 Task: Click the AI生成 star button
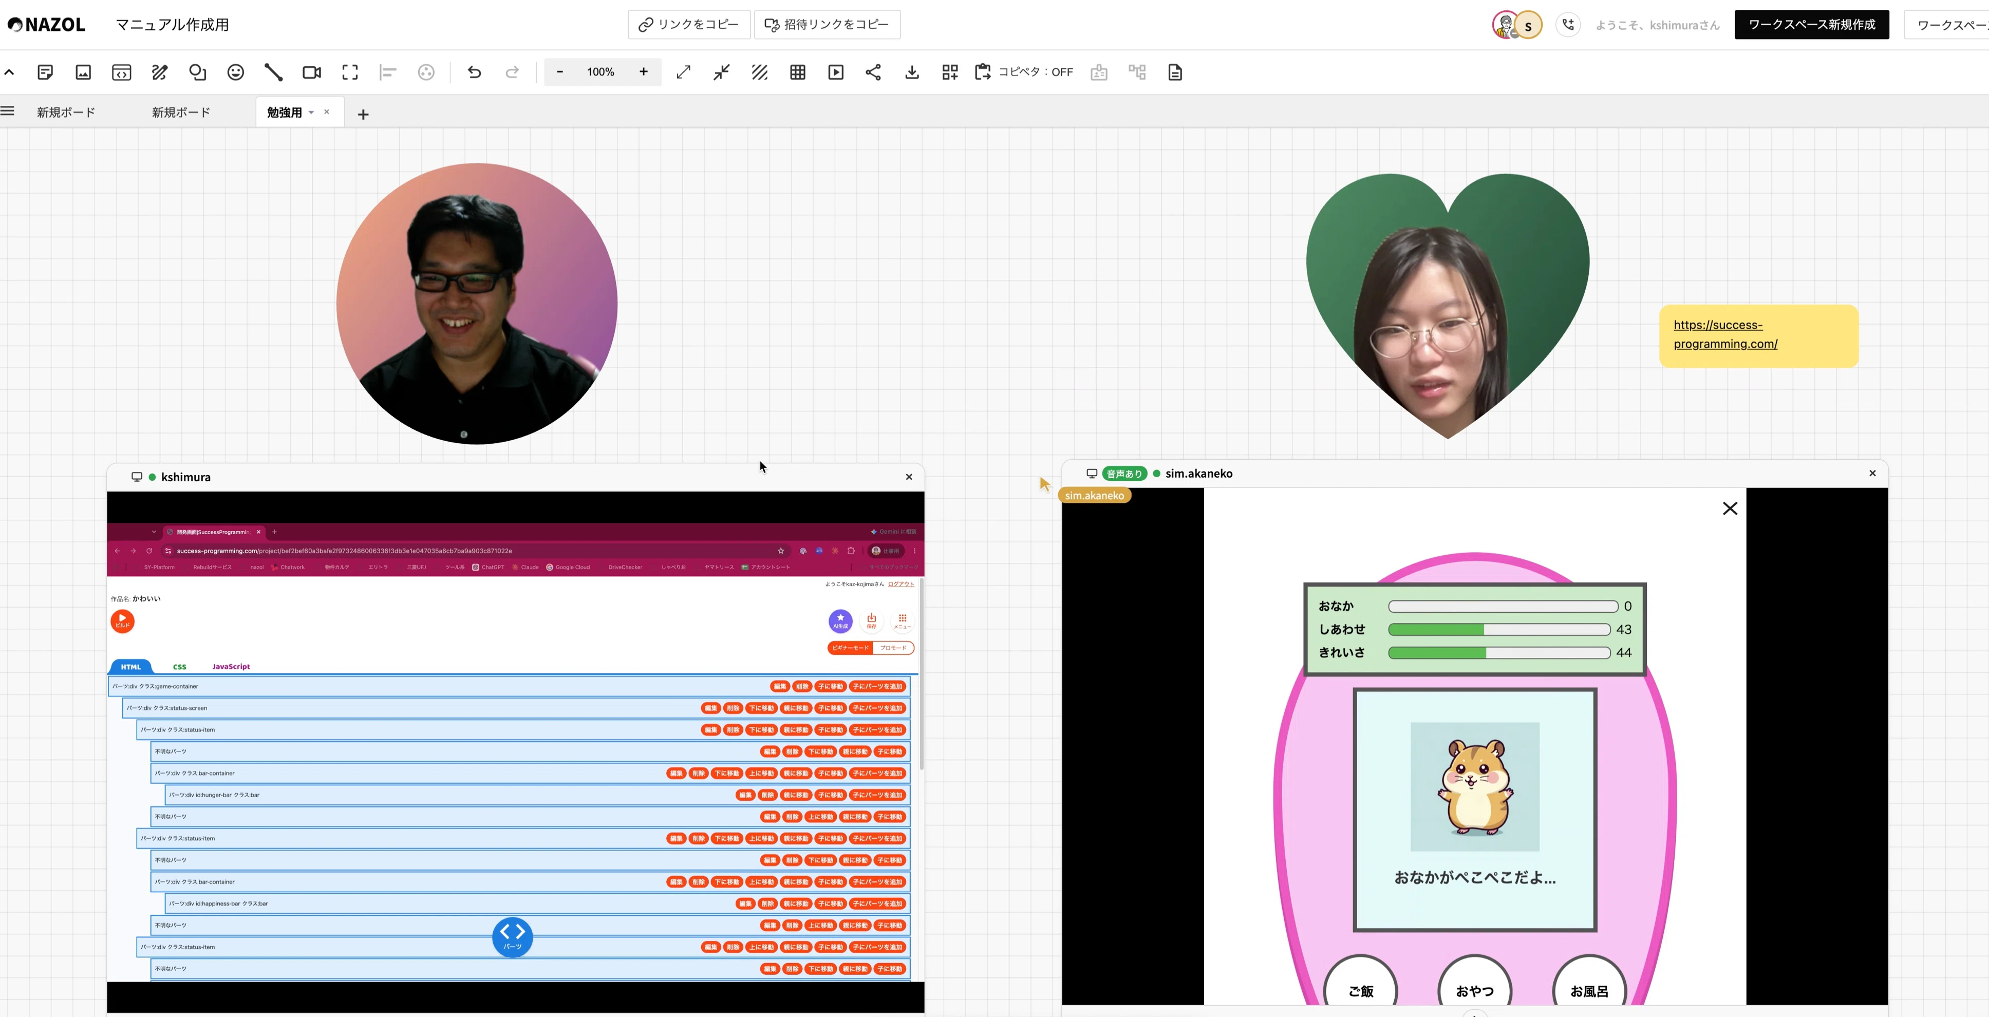tap(840, 620)
